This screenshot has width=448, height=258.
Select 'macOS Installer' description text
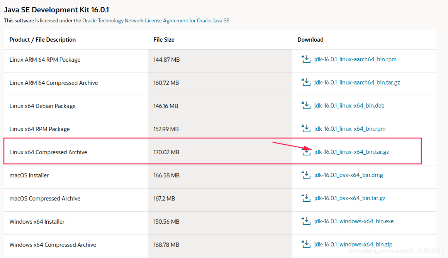point(29,175)
